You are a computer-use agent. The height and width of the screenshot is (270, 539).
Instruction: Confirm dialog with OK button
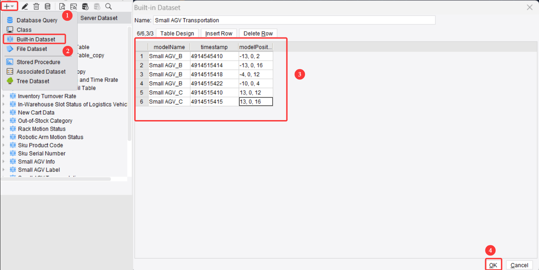(x=493, y=265)
